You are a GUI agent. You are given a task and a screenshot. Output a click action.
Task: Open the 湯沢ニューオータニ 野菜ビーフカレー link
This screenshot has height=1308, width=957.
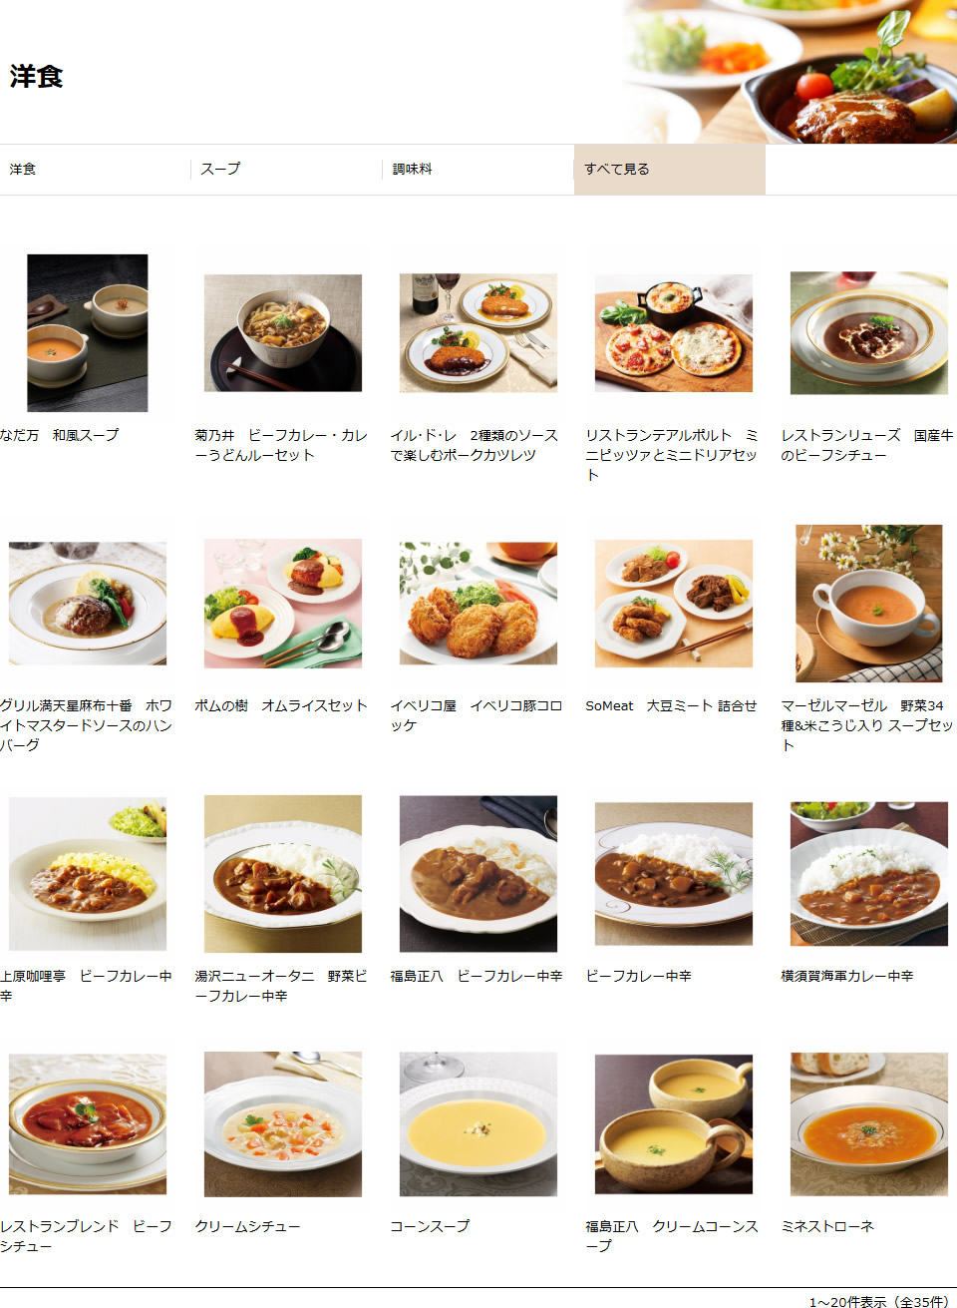281,986
